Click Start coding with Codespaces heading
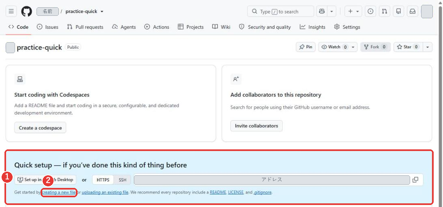Image resolution: width=443 pixels, height=207 pixels. point(52,95)
